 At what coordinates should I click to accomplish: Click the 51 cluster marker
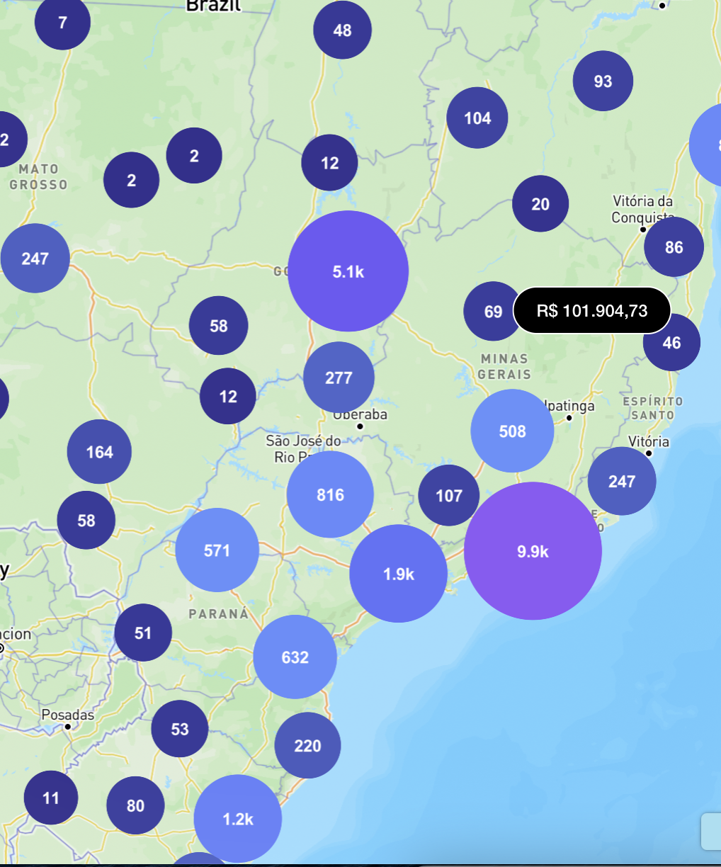tap(143, 633)
